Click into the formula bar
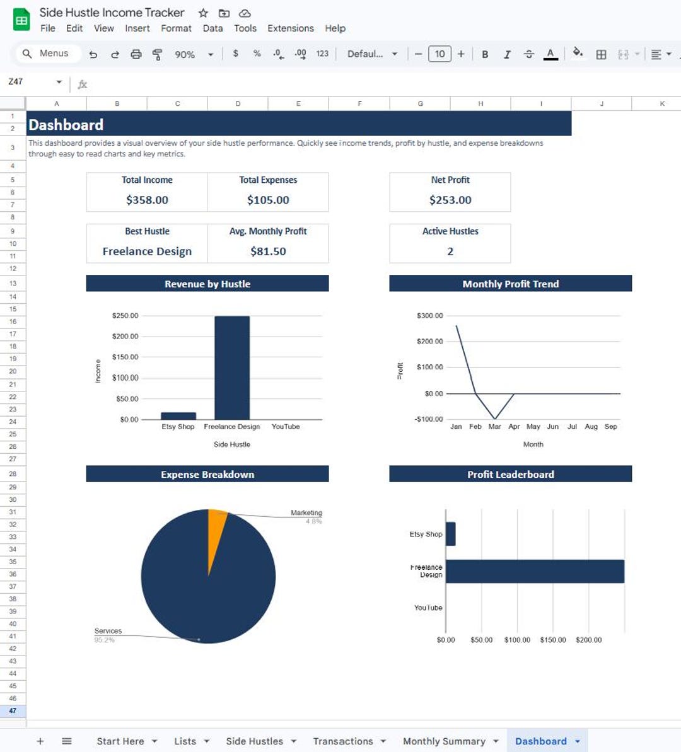 tap(384, 84)
